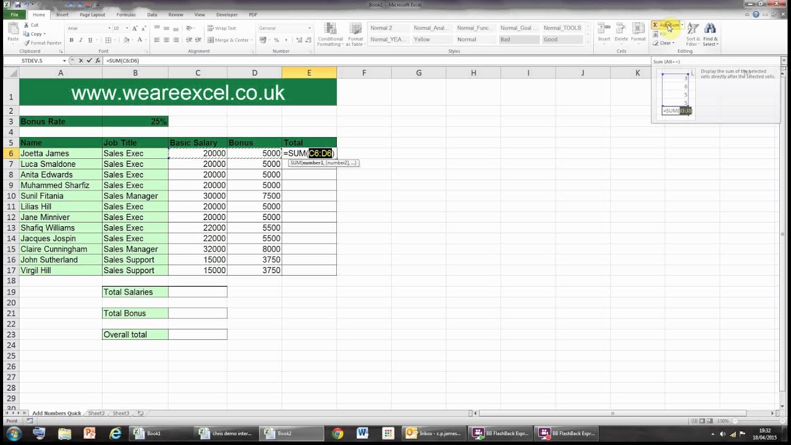
Task: Open the Insert ribbon tab
Action: point(62,15)
